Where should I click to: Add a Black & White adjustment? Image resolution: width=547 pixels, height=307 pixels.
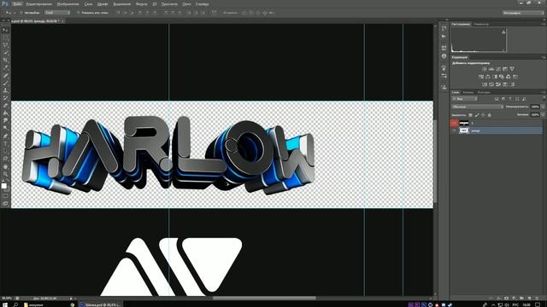(495, 77)
